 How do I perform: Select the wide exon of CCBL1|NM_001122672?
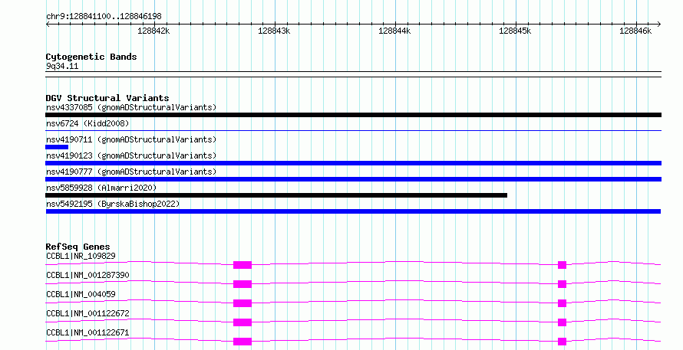243,322
